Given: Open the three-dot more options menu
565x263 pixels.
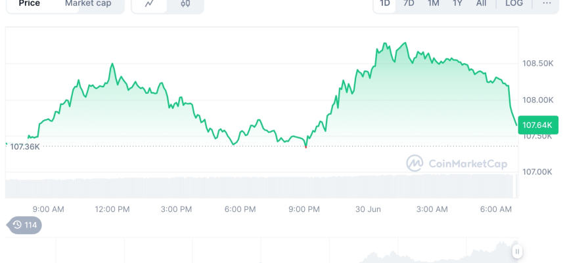Looking at the screenshot, I should coord(547,4).
